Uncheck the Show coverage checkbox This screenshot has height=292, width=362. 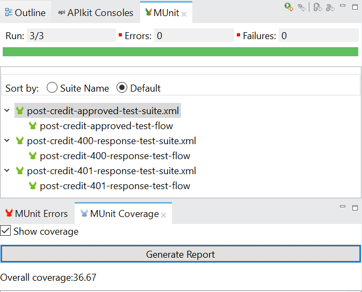pos(5,231)
